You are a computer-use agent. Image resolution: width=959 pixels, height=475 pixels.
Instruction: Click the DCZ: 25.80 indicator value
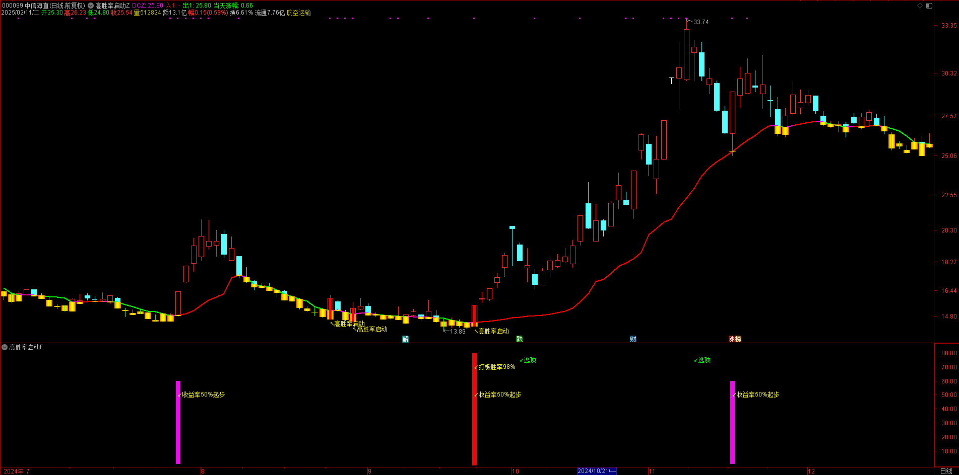click(148, 6)
